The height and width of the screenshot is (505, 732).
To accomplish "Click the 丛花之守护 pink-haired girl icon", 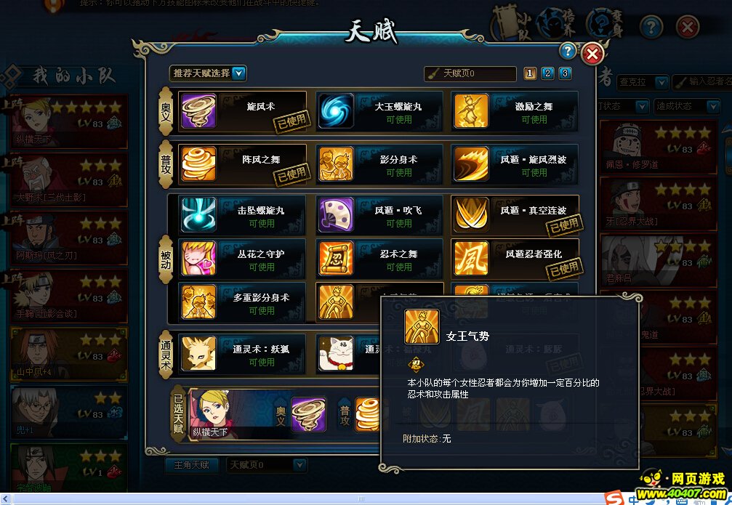I will coord(198,258).
